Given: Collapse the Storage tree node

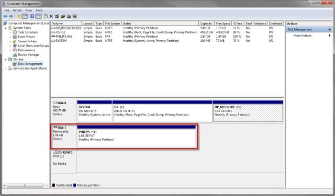Looking at the screenshot, I should [x=6, y=60].
